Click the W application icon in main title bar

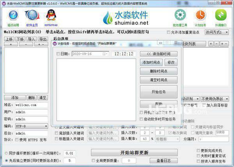click(4, 3)
